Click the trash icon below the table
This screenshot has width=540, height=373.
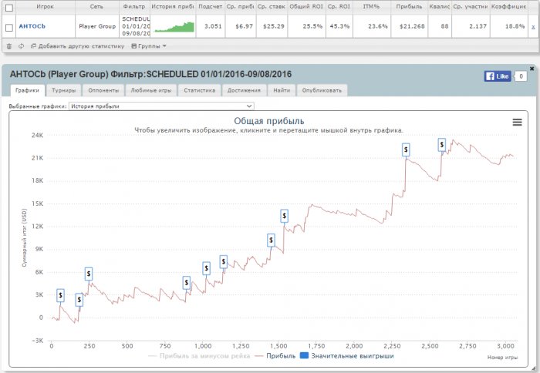tap(8, 46)
